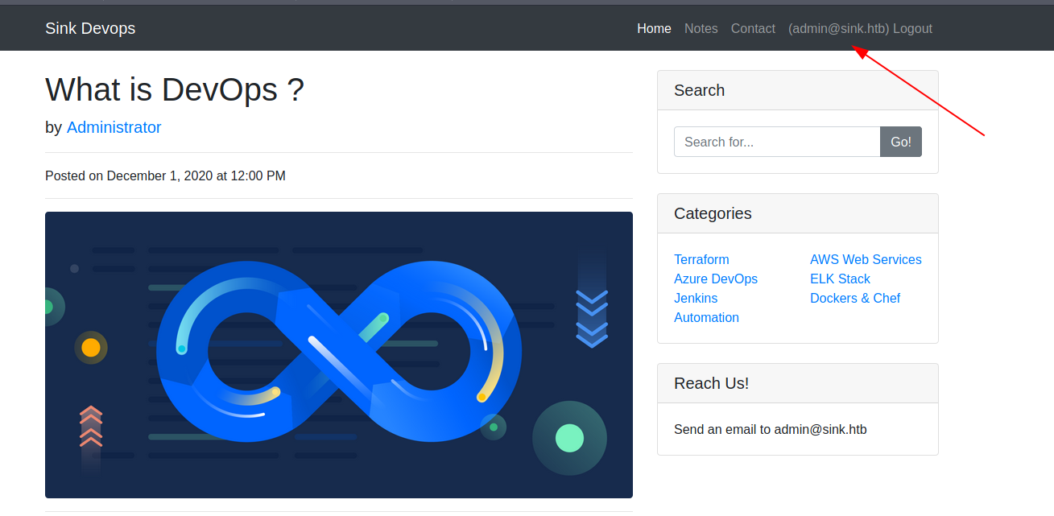Select the Terraform category

click(701, 259)
